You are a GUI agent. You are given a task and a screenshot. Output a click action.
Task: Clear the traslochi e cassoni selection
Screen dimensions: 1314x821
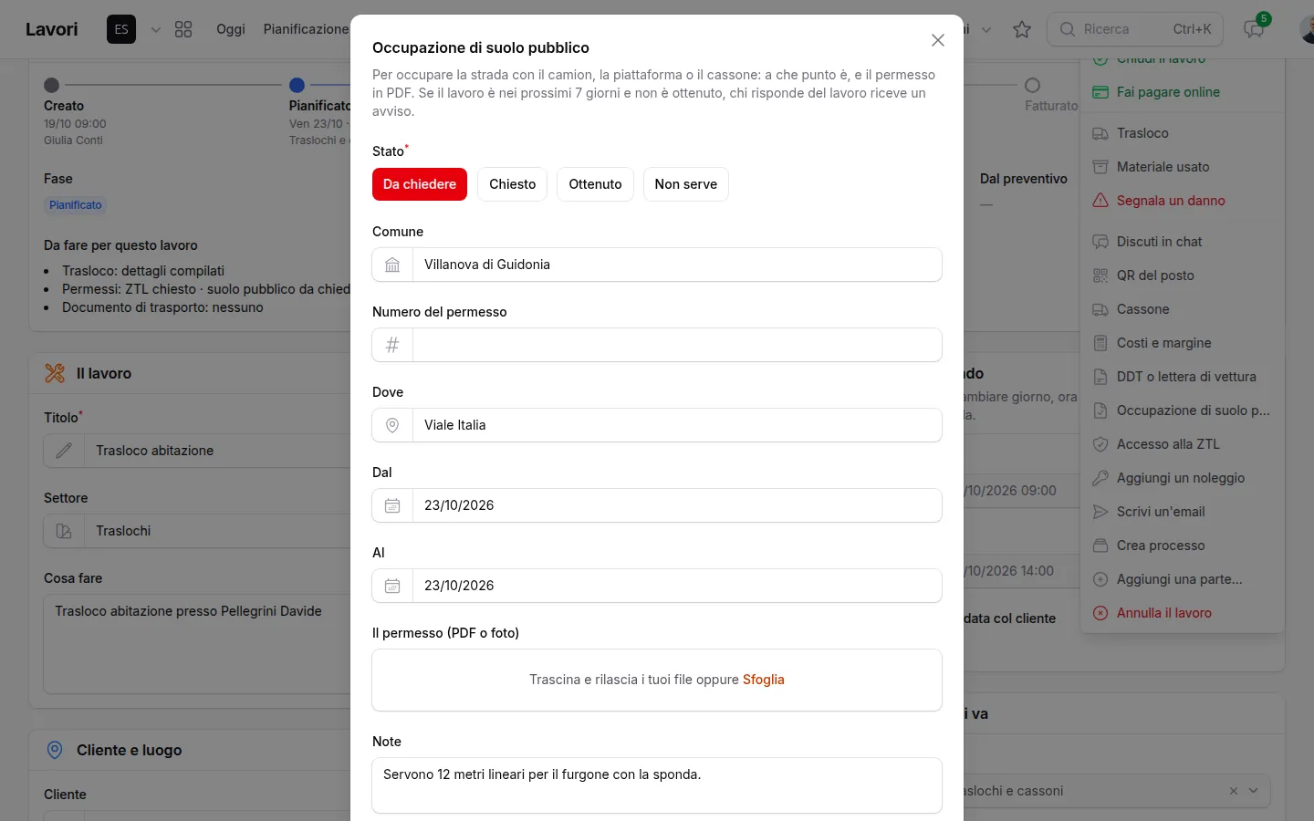point(1234,791)
